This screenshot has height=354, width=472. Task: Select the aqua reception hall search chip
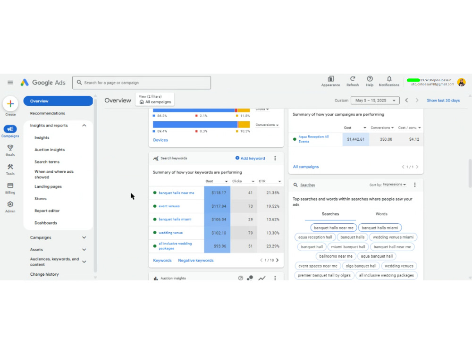coord(315,237)
